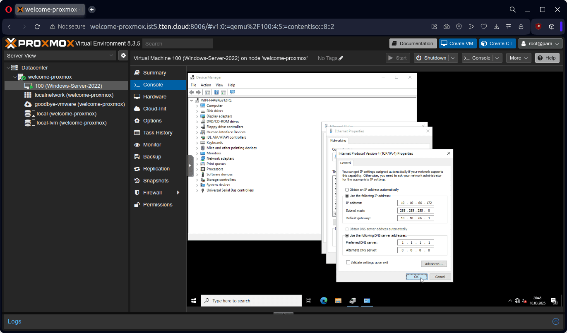Select Use the following IP address
Screen dimensions: 567x333
(347, 196)
